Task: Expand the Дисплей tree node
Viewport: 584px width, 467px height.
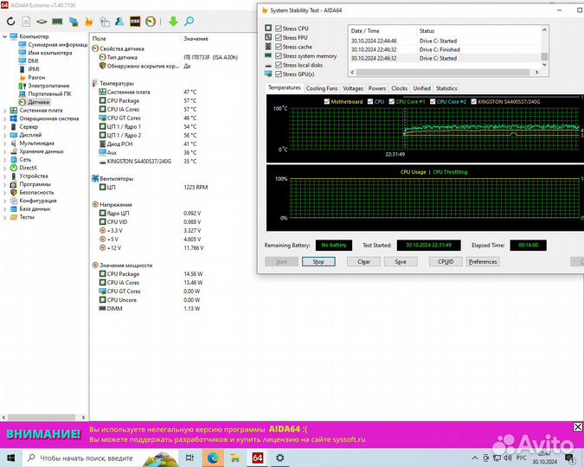Action: click(4, 135)
